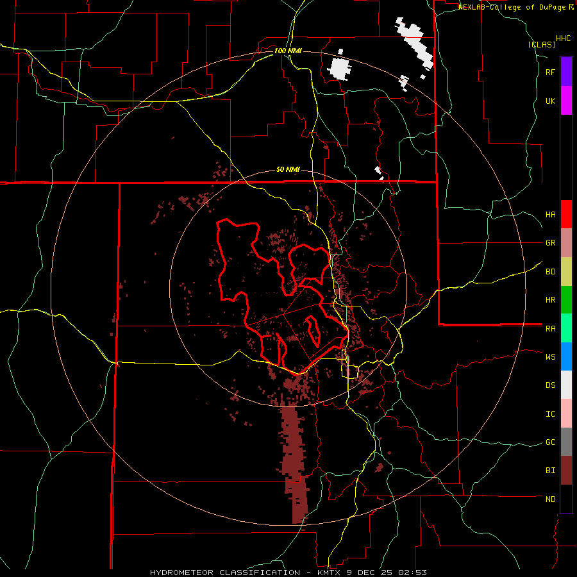Click the BD legend label

pos(551,272)
